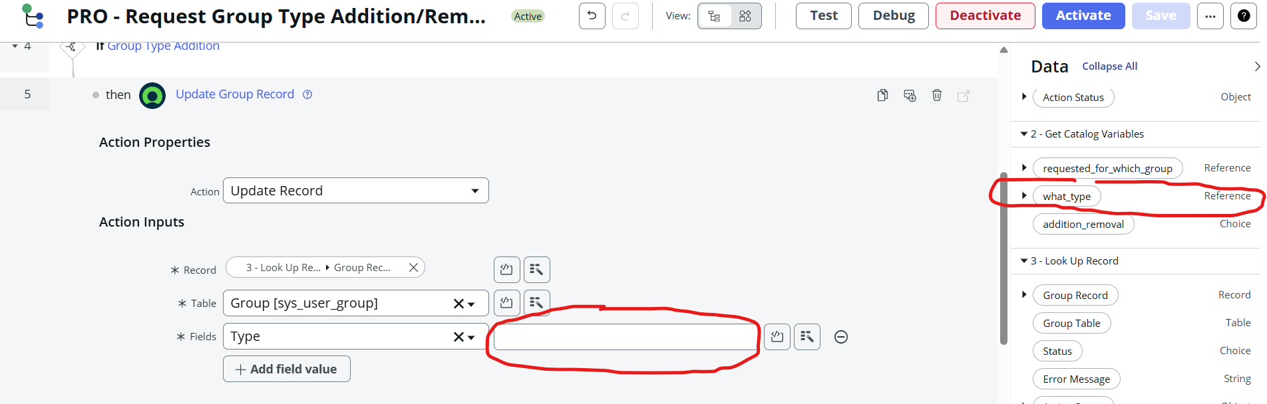Image resolution: width=1267 pixels, height=404 pixels.
Task: Open script editor for the Record input
Action: [506, 269]
